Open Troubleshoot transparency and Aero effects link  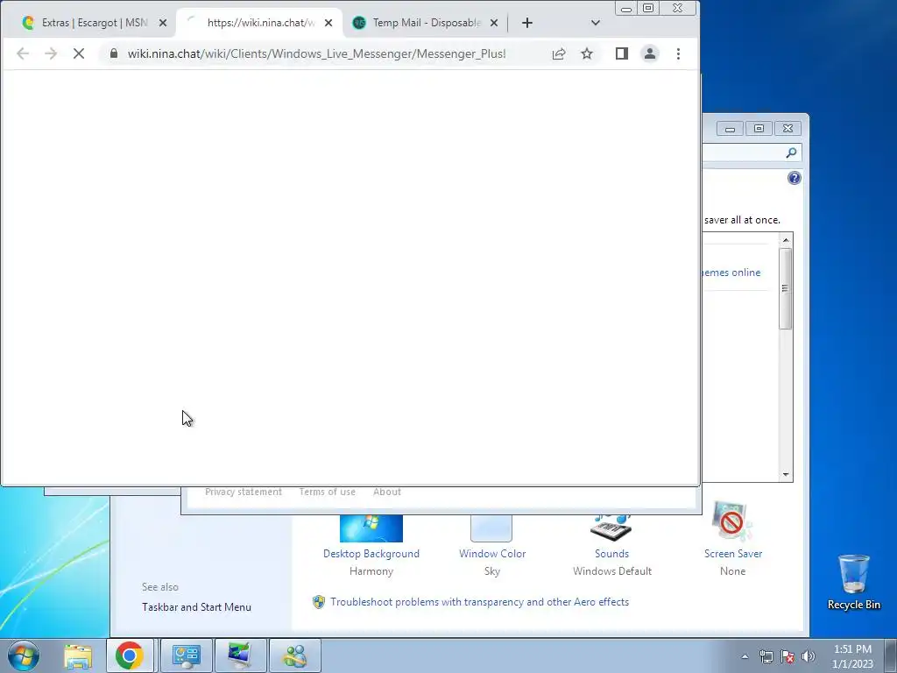coord(479,602)
